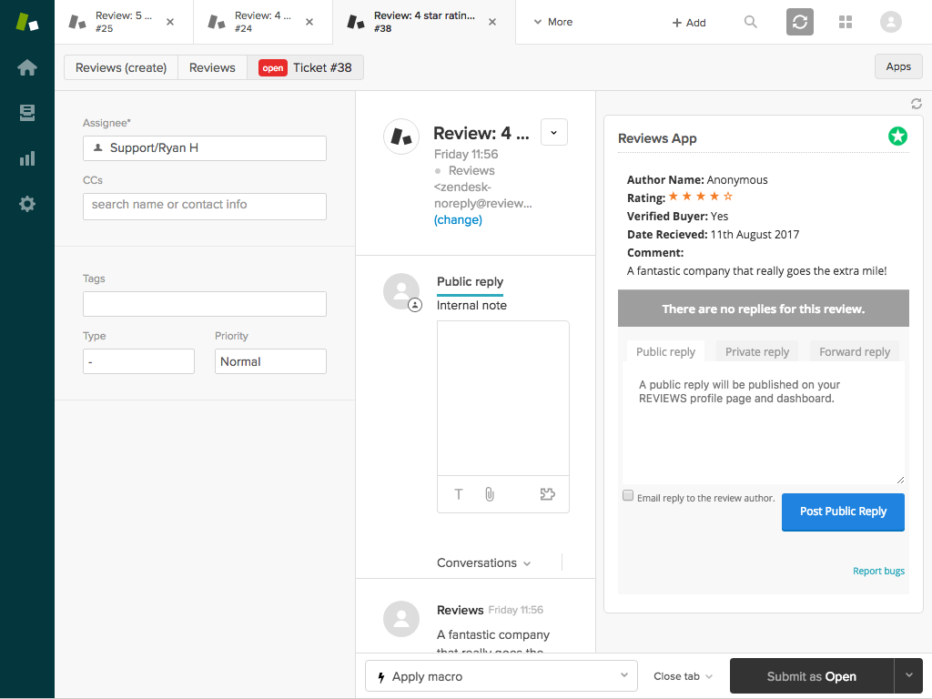932x699 pixels.
Task: Open Reporting via the bar-chart sidebar icon
Action: (x=26, y=157)
